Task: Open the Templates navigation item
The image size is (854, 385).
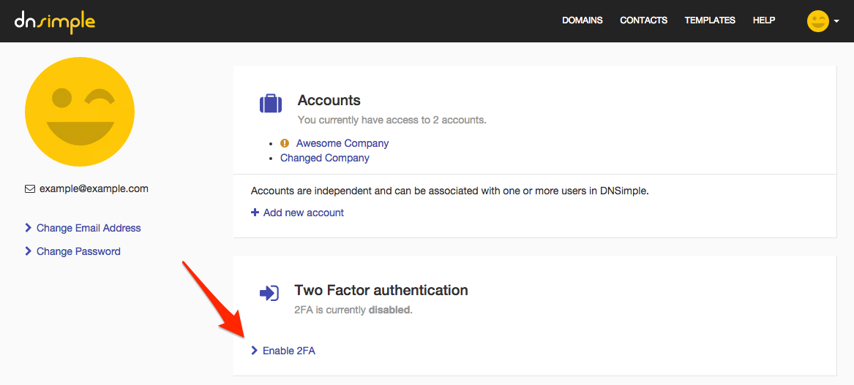Action: 709,20
